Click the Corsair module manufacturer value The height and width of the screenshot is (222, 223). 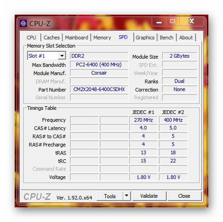point(99,73)
